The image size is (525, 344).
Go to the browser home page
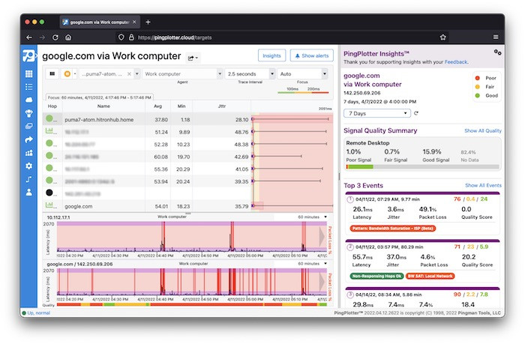pyautogui.click(x=68, y=37)
